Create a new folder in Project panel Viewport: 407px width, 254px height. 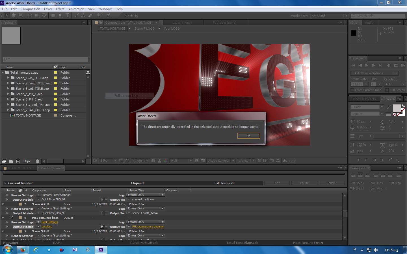tap(11, 161)
